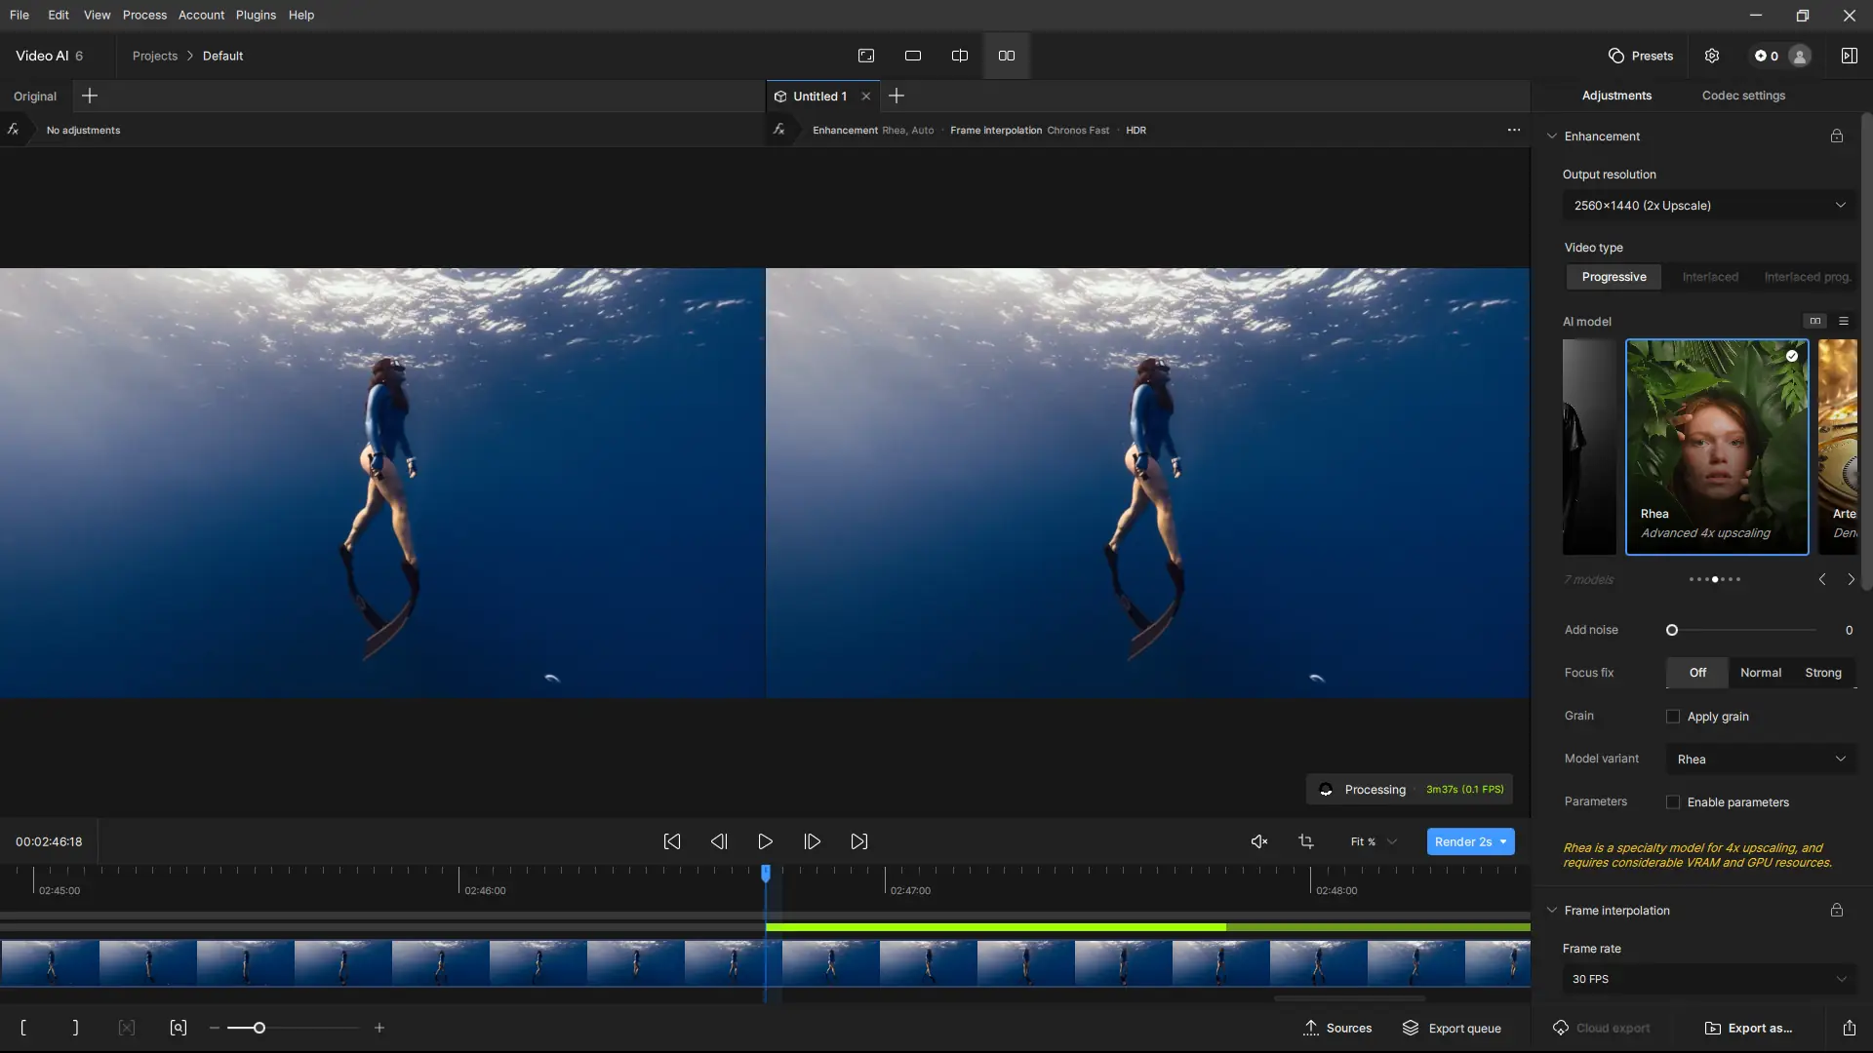This screenshot has width=1873, height=1053.
Task: Jump to the previous frame
Action: pyautogui.click(x=719, y=841)
